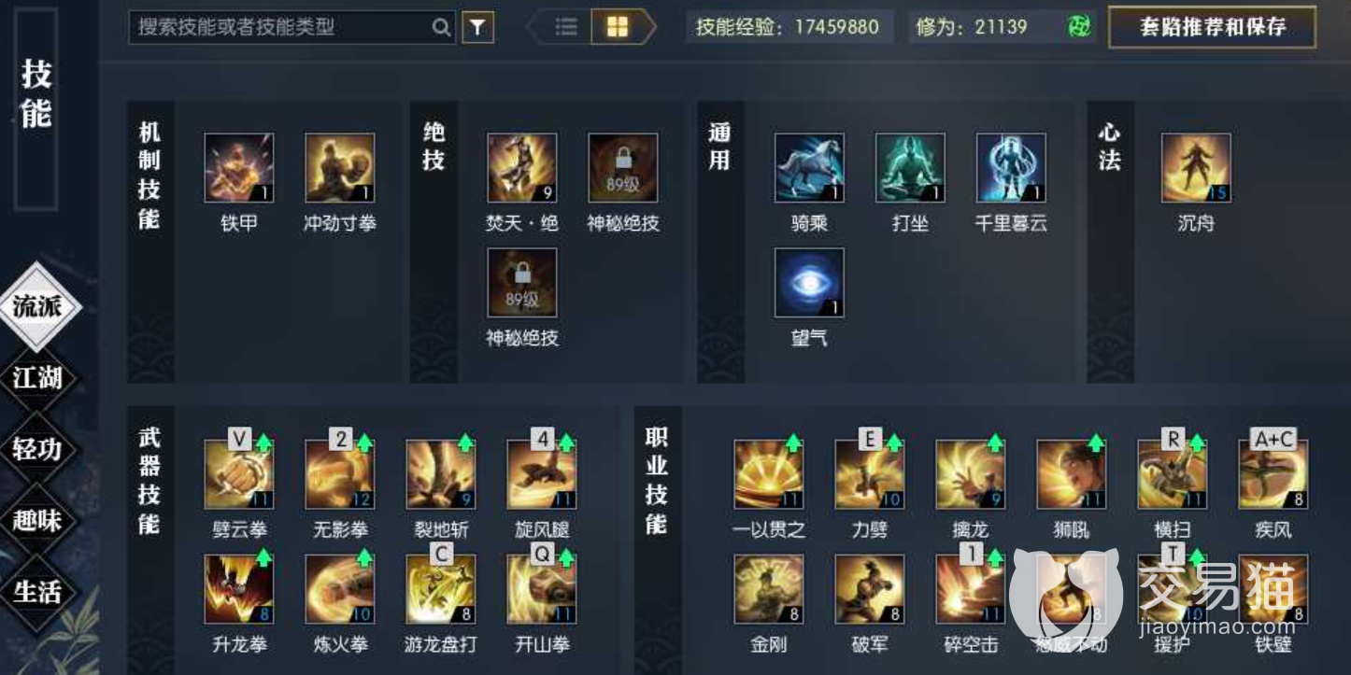Viewport: 1351px width, 675px height.
Task: Open the 冲劲寸拳 skill icon
Action: [x=340, y=168]
